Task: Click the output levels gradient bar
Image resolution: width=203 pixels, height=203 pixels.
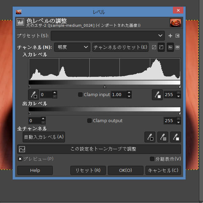Action: coord(105,109)
